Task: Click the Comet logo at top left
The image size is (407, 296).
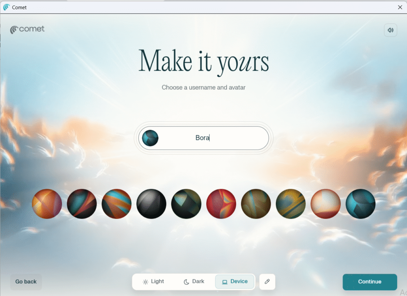Action: [x=27, y=29]
